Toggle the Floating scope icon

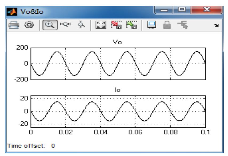coord(152,25)
